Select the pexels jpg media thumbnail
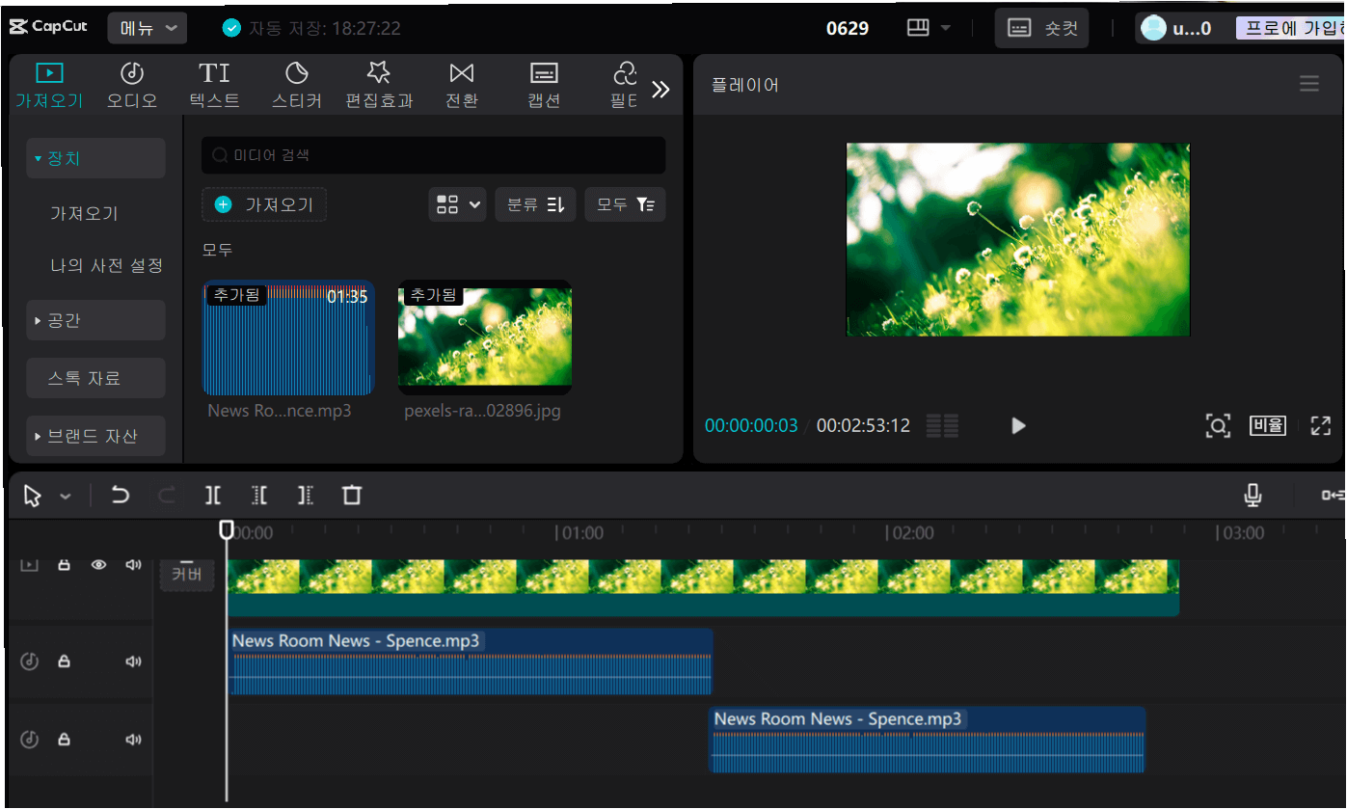This screenshot has width=1347, height=809. click(x=485, y=337)
